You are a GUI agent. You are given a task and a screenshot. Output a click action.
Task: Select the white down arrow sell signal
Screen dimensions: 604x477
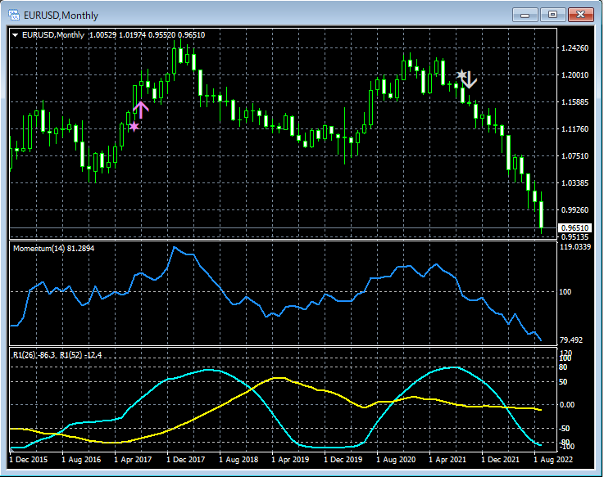tap(470, 81)
